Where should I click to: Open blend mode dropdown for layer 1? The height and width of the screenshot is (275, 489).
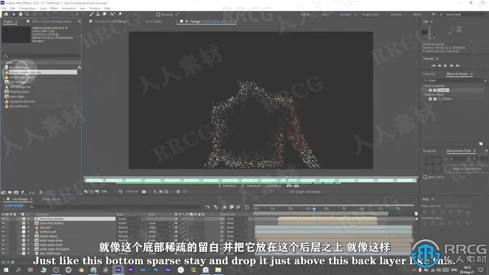(x=129, y=219)
